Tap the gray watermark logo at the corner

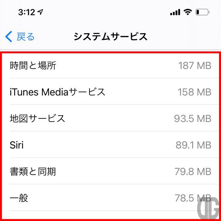tap(209, 208)
